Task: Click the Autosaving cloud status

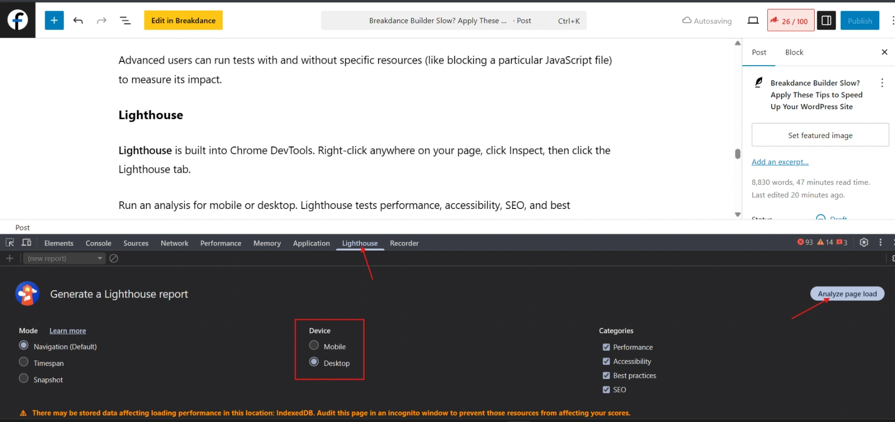Action: [x=707, y=20]
